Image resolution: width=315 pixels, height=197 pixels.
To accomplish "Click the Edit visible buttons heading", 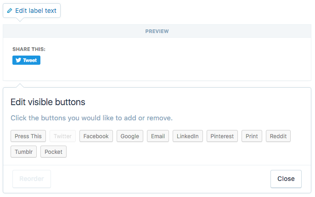I will tap(48, 102).
